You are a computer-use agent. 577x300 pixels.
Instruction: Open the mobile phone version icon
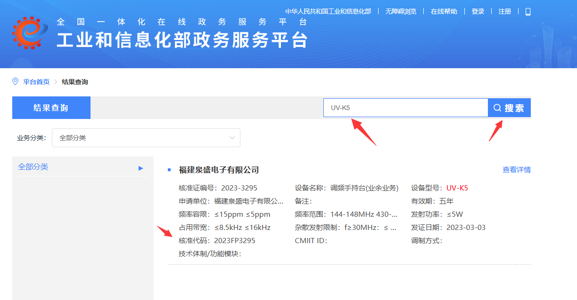pos(528,11)
